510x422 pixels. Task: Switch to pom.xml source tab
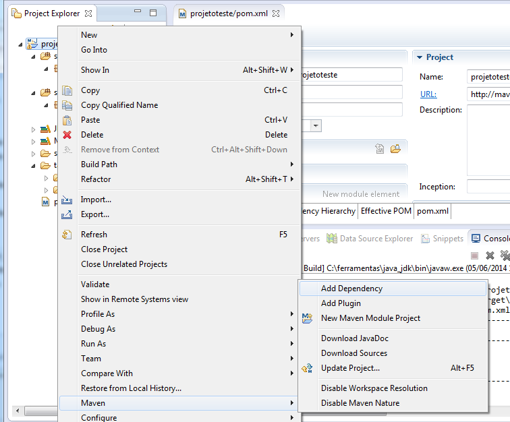click(x=432, y=211)
